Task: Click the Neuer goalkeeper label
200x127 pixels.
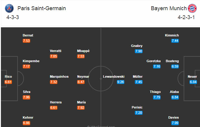Action: coord(193,76)
